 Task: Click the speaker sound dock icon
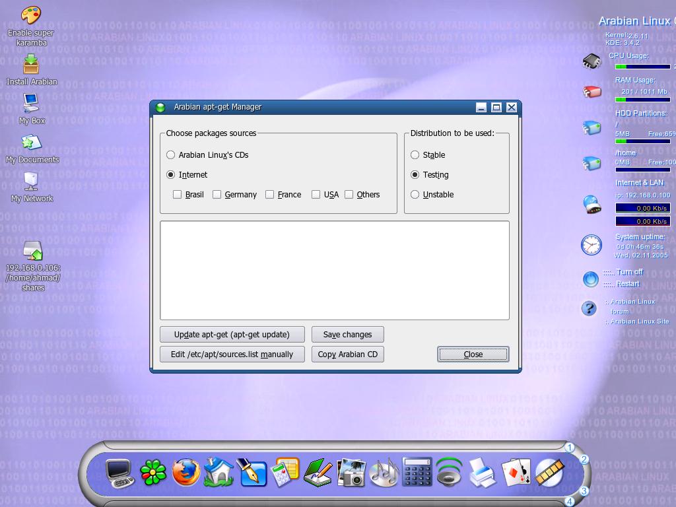[449, 473]
